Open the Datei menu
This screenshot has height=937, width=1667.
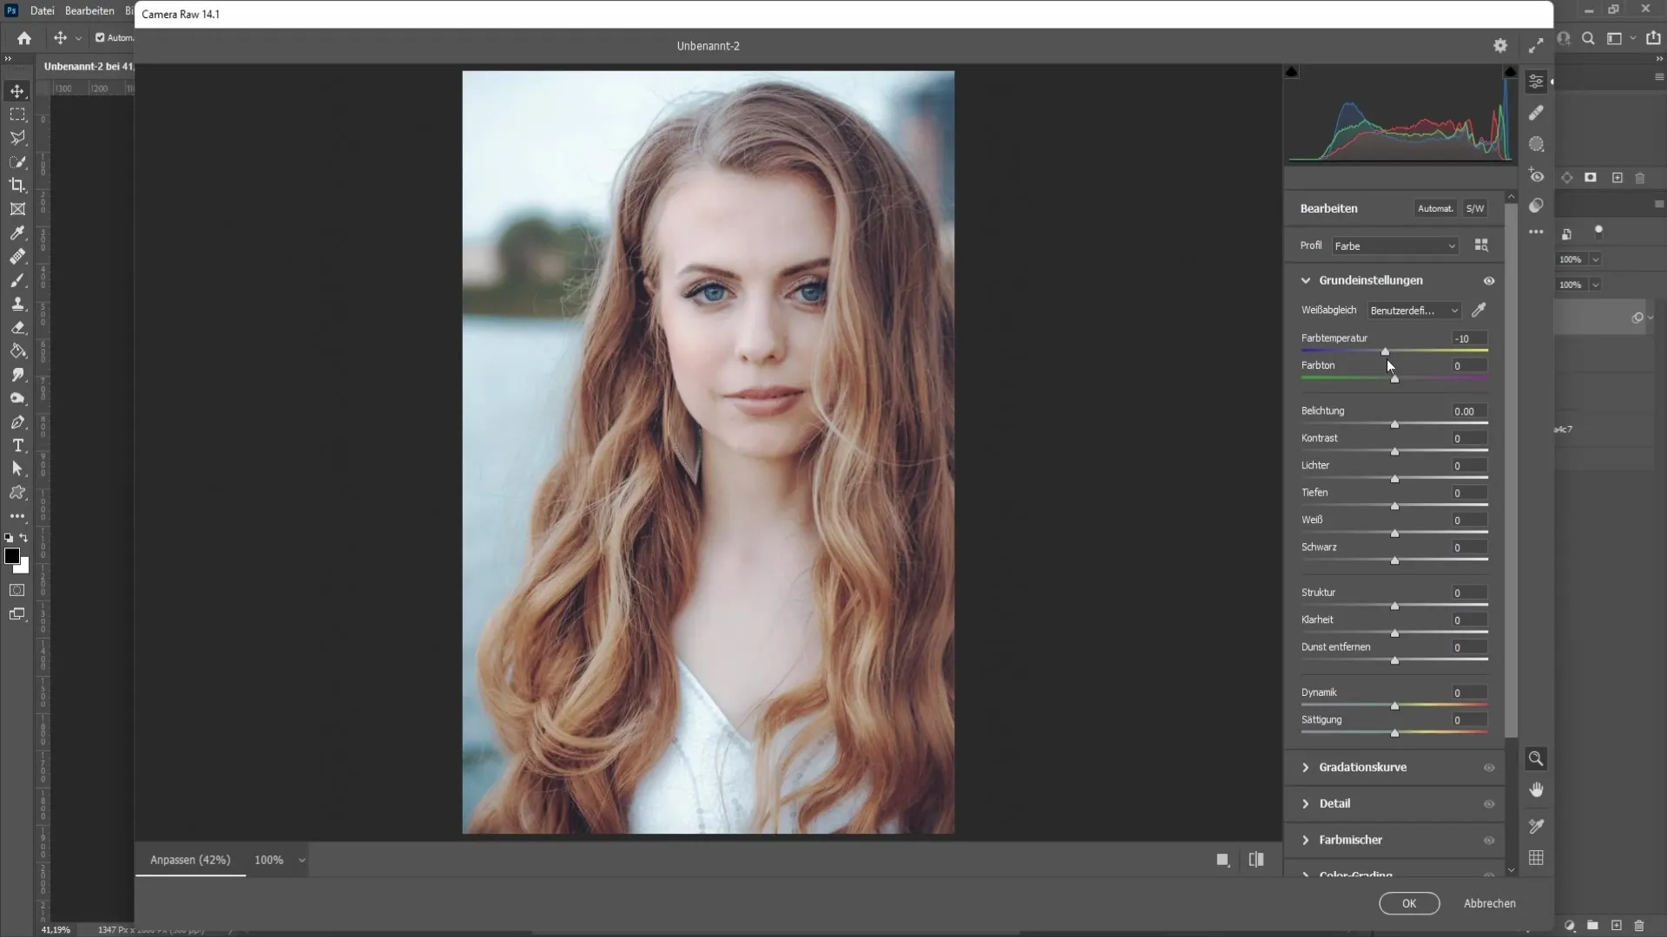[x=42, y=10]
